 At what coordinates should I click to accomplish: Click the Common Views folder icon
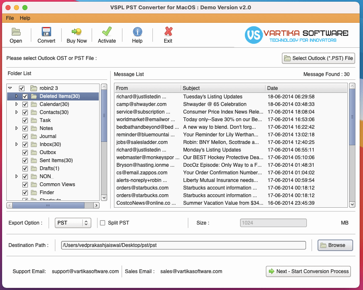(34, 184)
